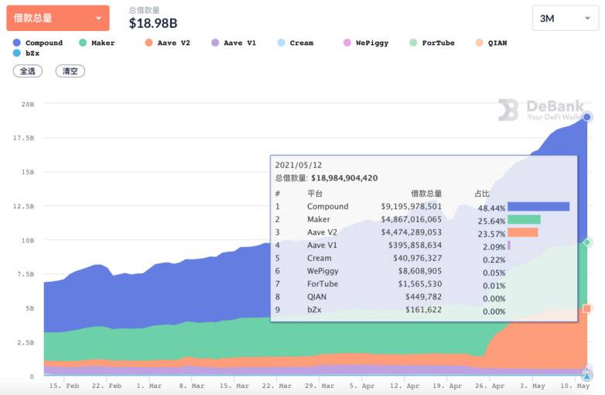
Task: Click bZx amount $161,622
Action: tap(423, 310)
